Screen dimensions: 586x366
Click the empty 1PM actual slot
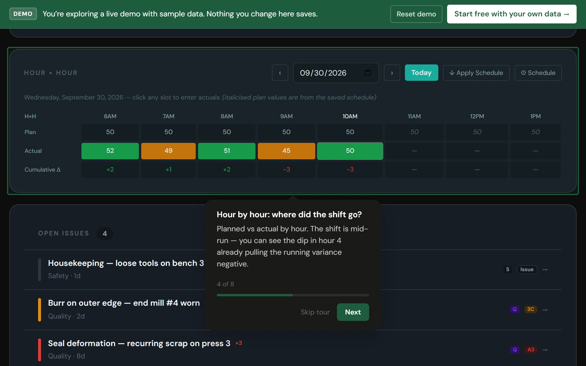[x=536, y=151]
